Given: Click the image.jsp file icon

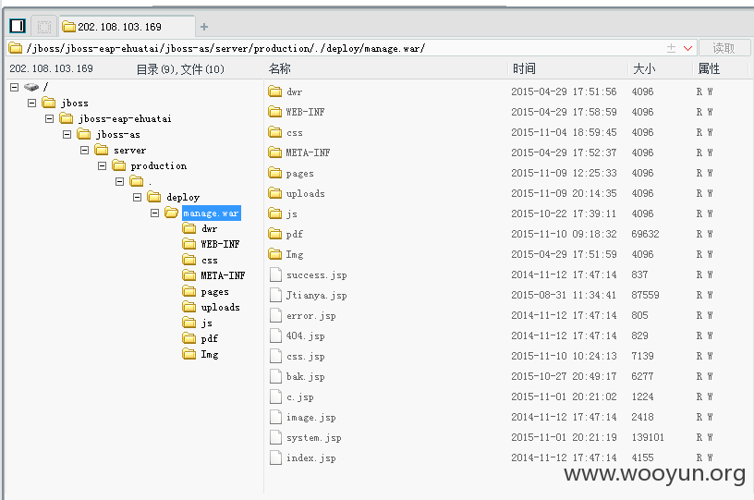Looking at the screenshot, I should tap(275, 417).
